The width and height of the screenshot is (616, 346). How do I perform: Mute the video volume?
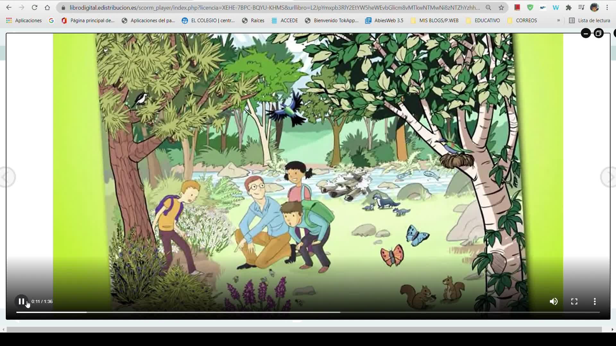pos(553,301)
